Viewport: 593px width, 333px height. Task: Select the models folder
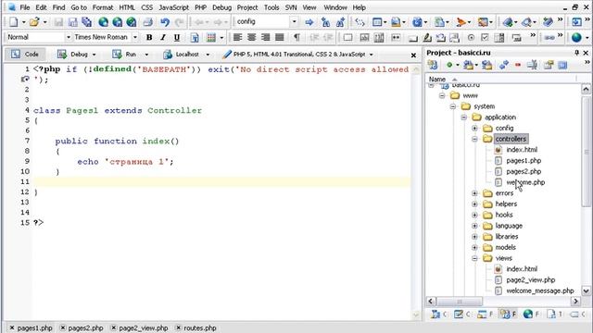click(505, 248)
